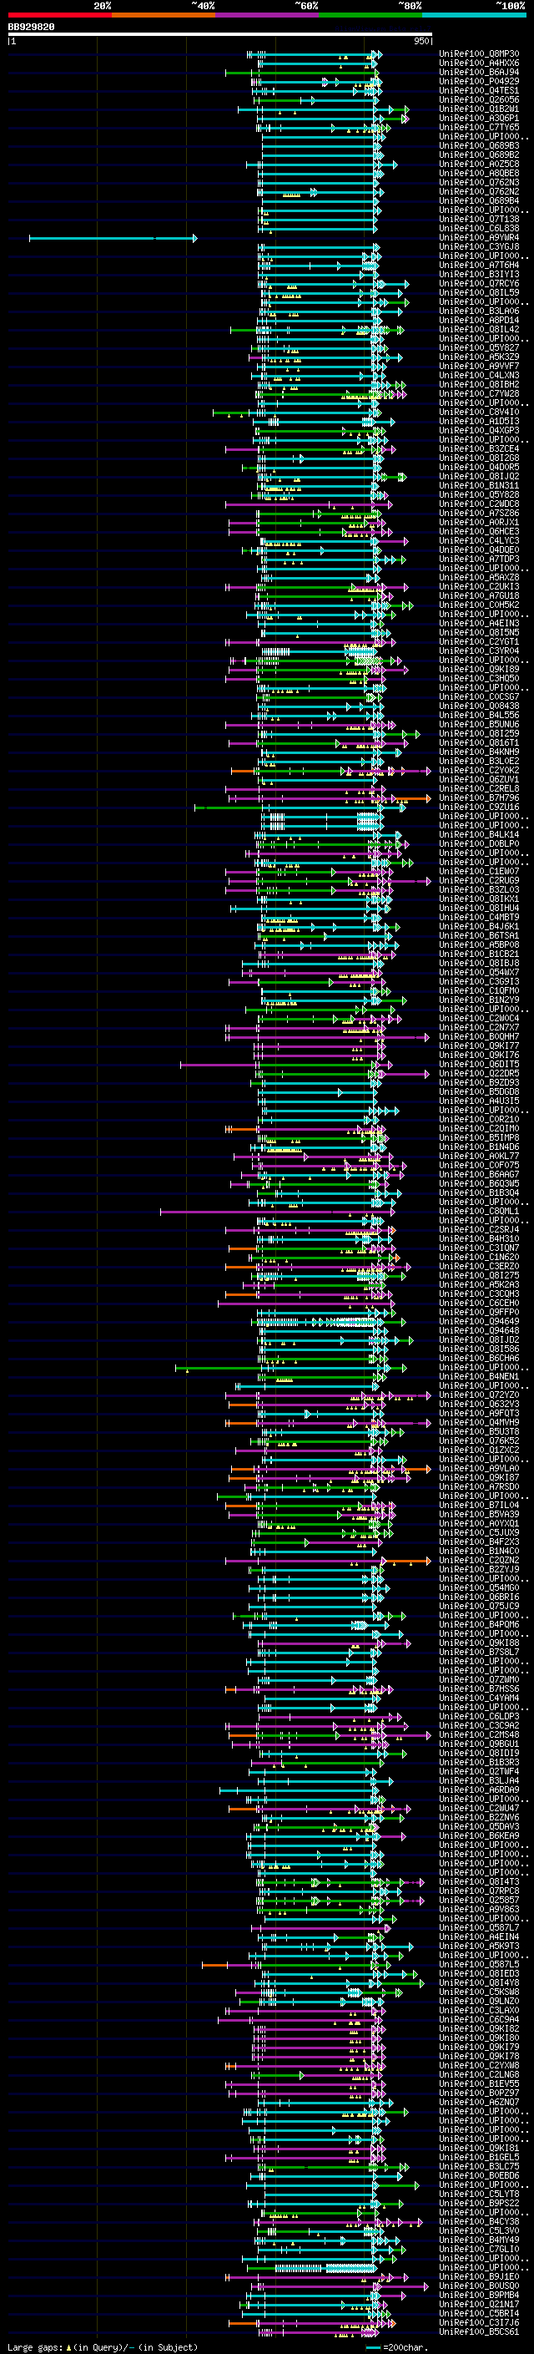Select row label UniRef100_Q5Y828
Viewport: 534px width, 2354px height.
pos(479,494)
